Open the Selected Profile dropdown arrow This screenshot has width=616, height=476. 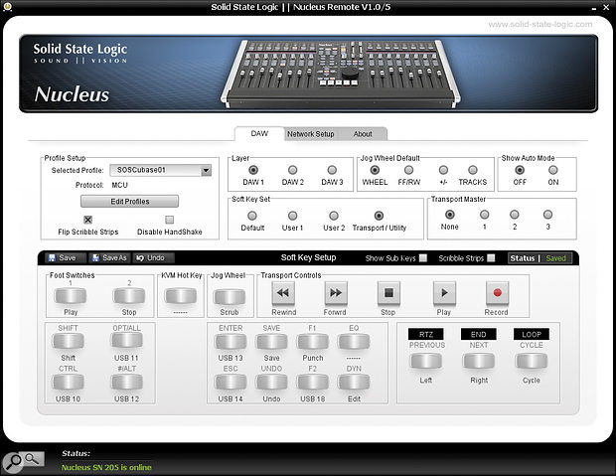pos(206,171)
